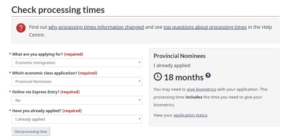Image resolution: width=283 pixels, height=139 pixels.
Task: Open the 'application status' link
Action: [190, 115]
